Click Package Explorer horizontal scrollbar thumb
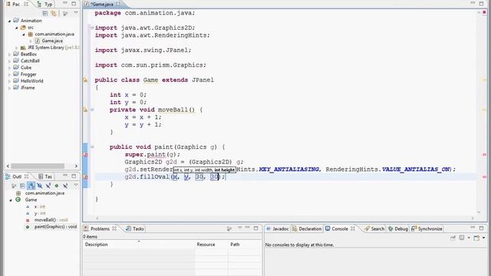This screenshot has width=491, height=276. (x=38, y=166)
